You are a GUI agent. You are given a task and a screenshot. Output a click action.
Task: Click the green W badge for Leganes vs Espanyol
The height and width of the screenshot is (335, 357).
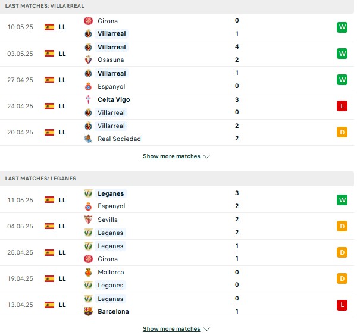click(342, 200)
